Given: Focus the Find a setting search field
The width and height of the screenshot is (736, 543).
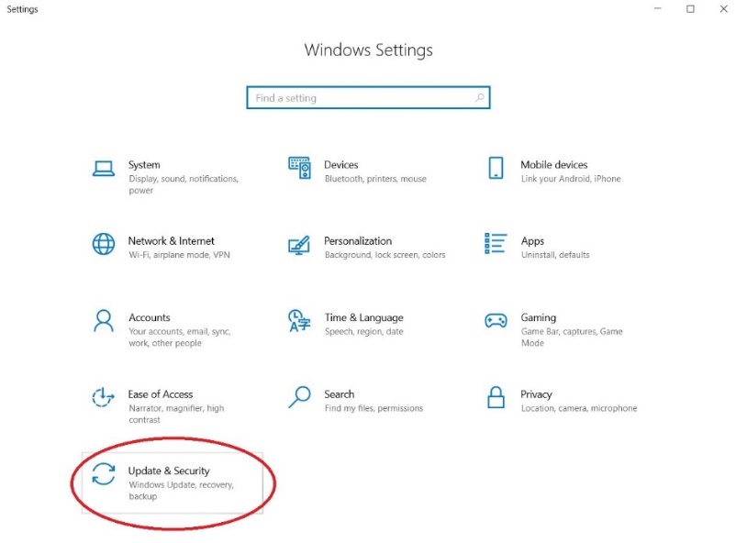Looking at the screenshot, I should coord(369,97).
